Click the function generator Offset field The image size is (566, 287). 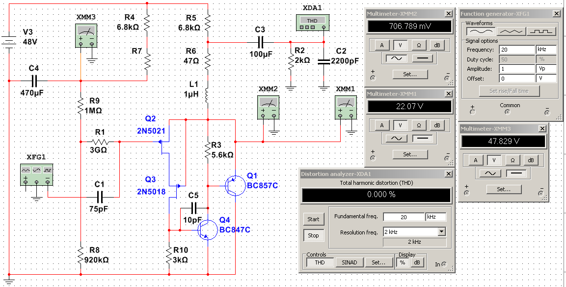tap(517, 79)
